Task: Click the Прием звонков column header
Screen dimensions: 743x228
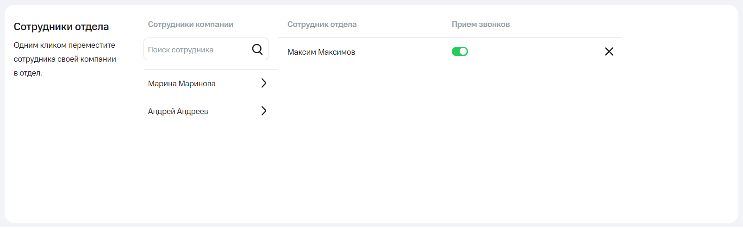Action: tap(481, 24)
